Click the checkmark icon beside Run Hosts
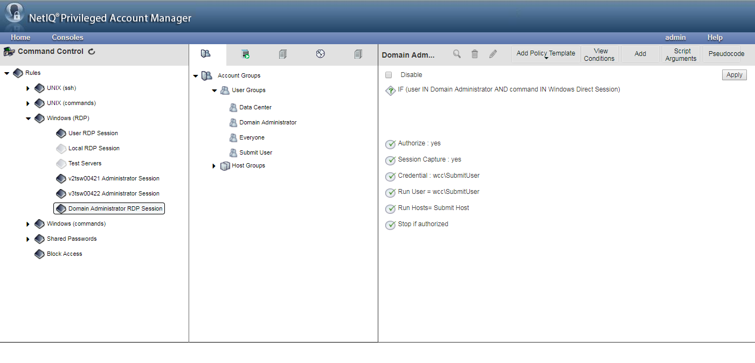 (391, 209)
